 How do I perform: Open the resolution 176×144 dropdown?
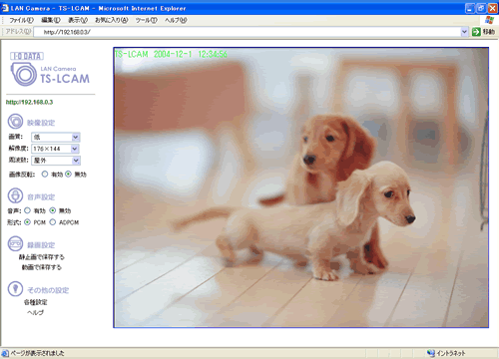tap(55, 149)
